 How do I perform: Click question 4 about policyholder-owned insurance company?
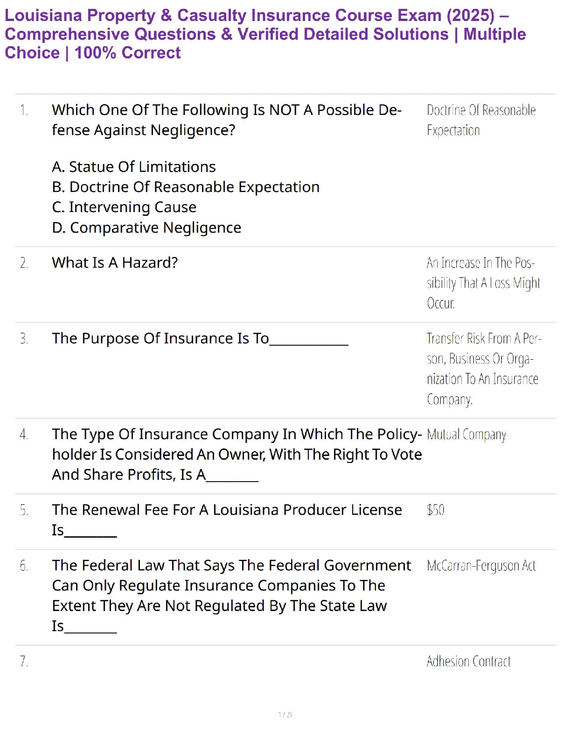point(237,454)
